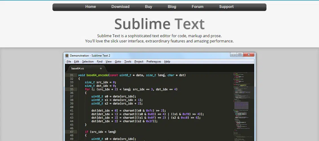This screenshot has height=141, width=319.
Task: Open the Buy link in navigation
Action: [149, 7]
